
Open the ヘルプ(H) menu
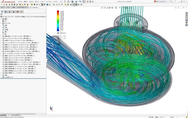pos(55,2)
